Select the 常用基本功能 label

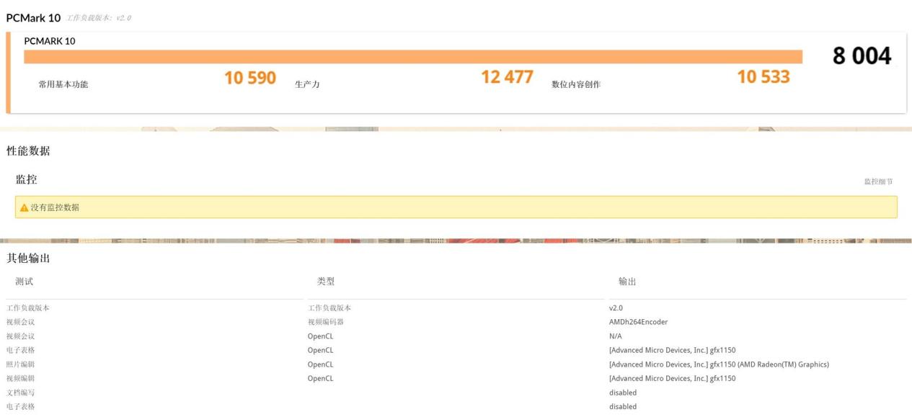[x=63, y=84]
